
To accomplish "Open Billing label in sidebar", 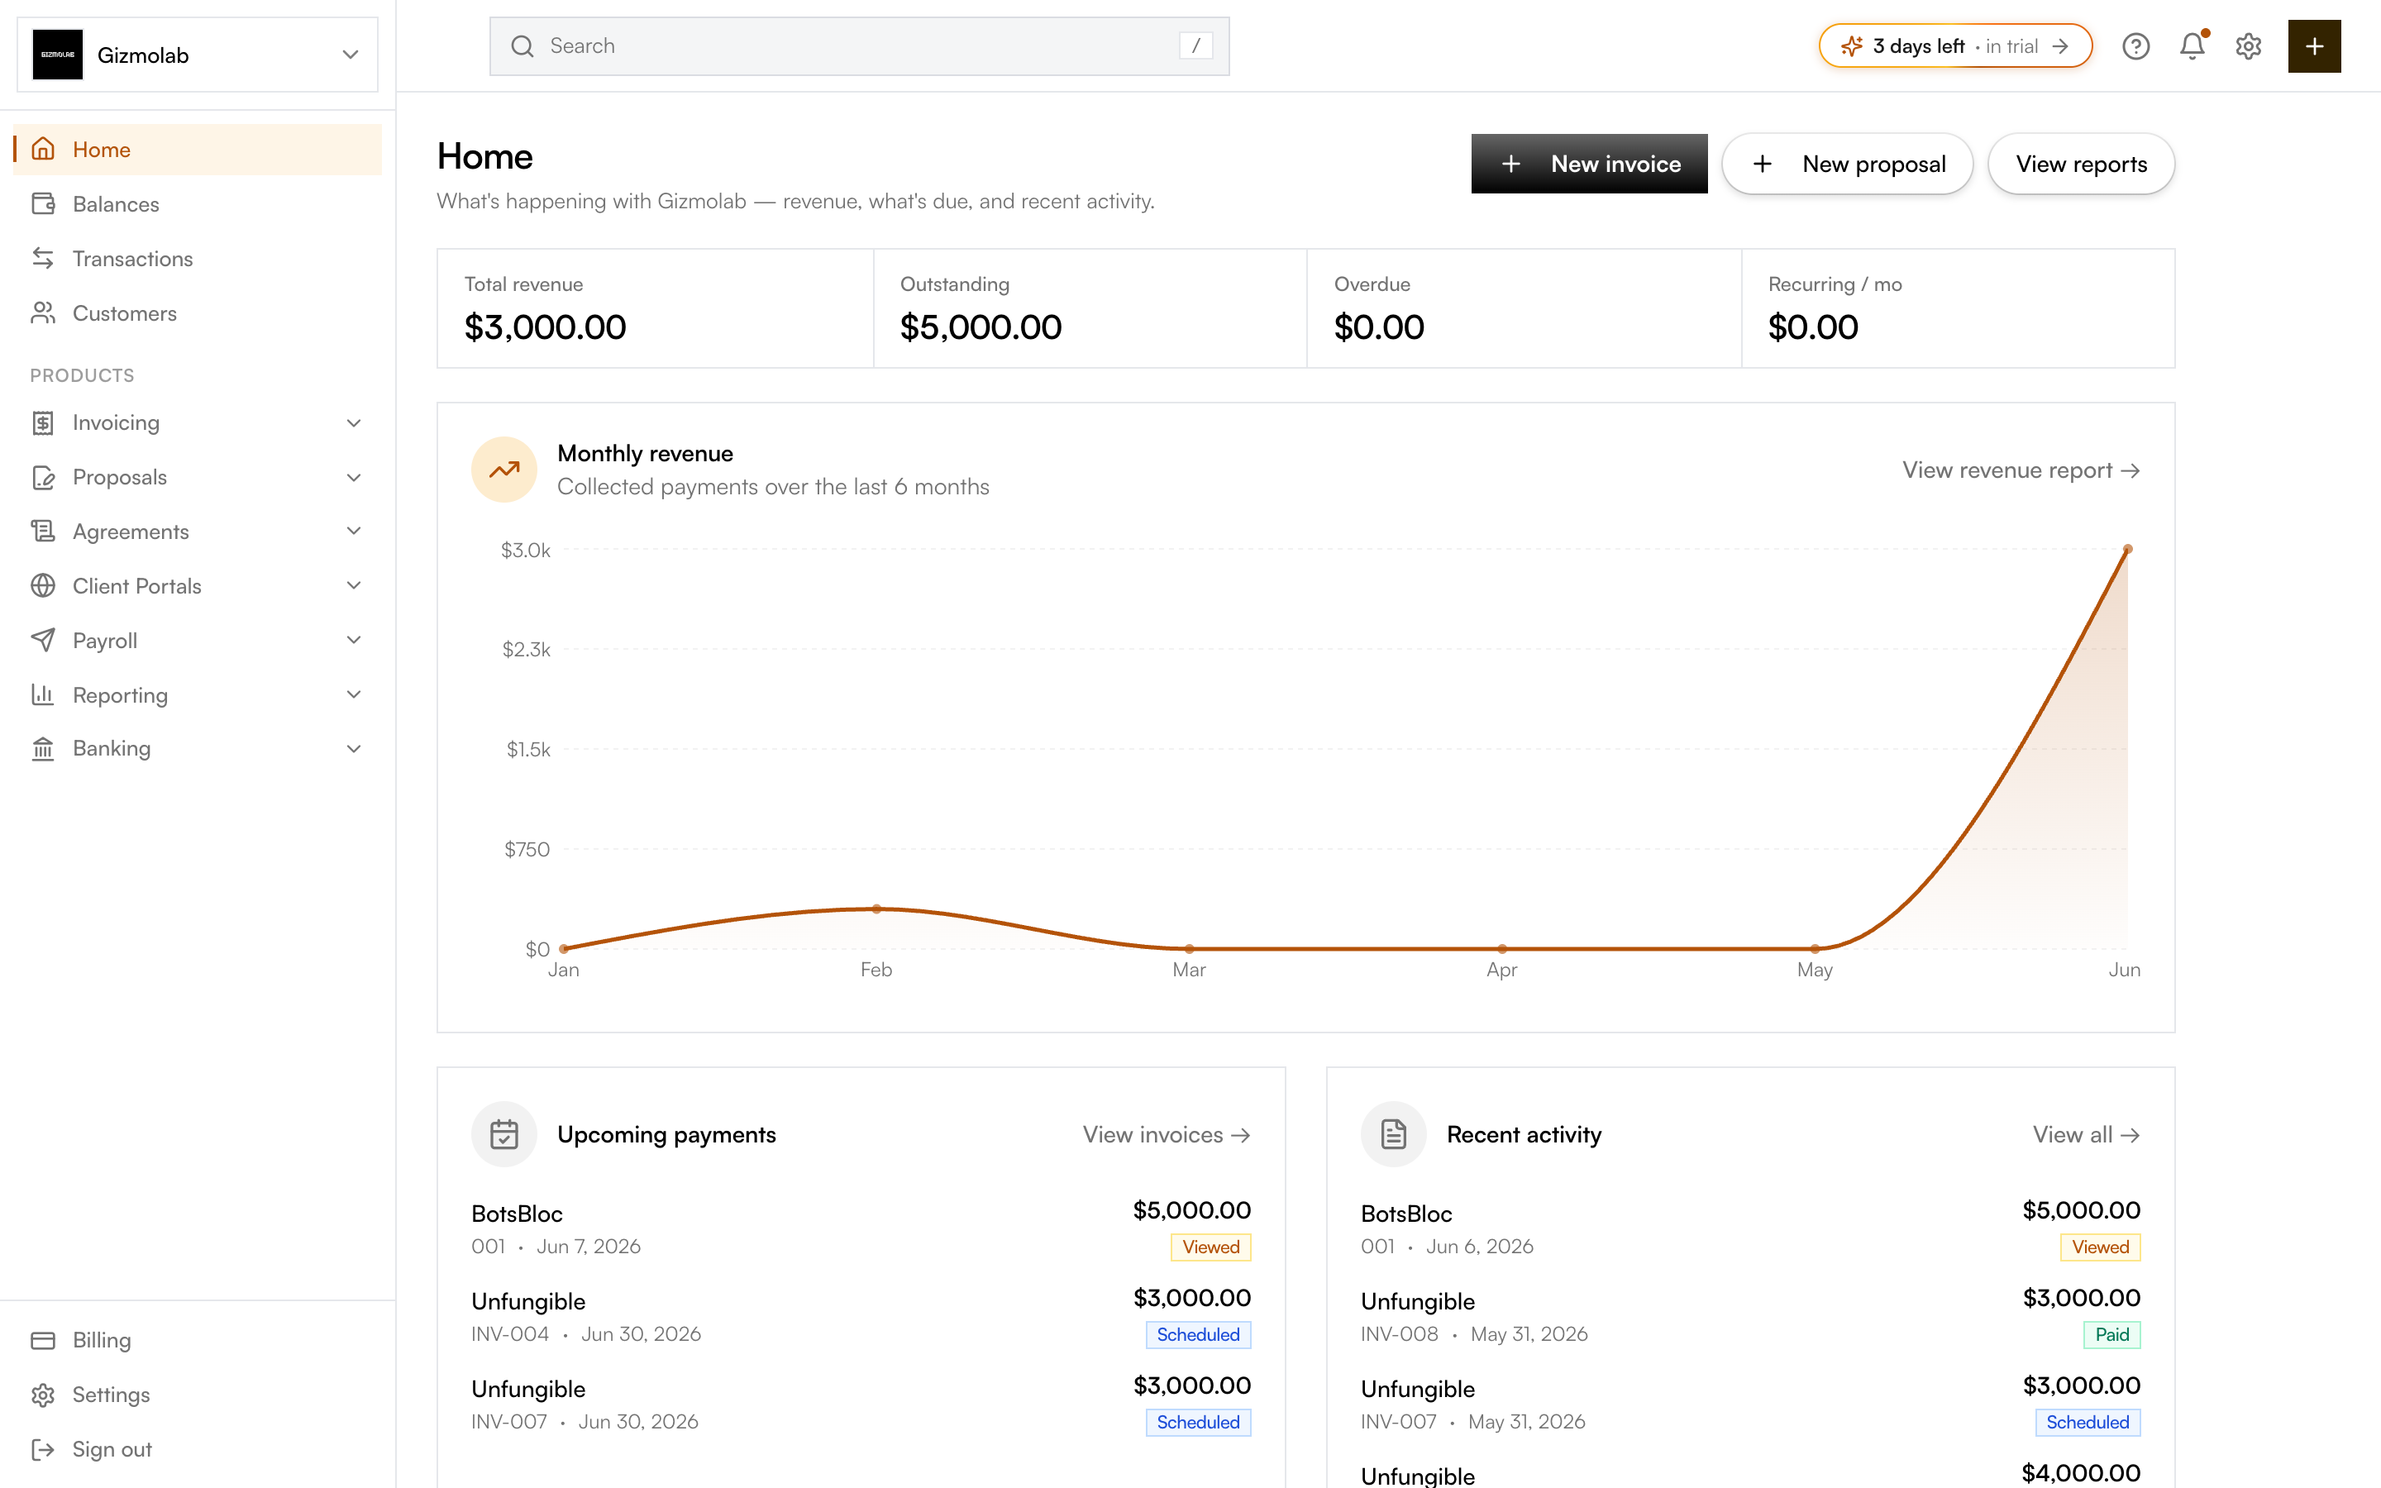I will (x=102, y=1340).
